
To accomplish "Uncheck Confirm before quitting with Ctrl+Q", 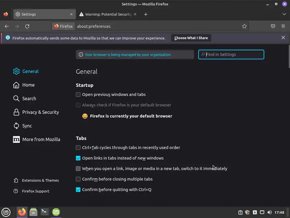I will 78,190.
